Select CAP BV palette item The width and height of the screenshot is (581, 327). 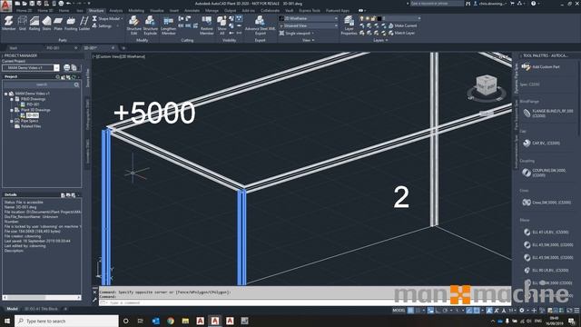coord(542,144)
